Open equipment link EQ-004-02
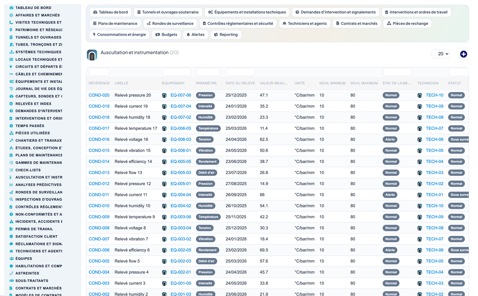Image resolution: width=478 pixels, height=296 pixels. pyautogui.click(x=181, y=206)
